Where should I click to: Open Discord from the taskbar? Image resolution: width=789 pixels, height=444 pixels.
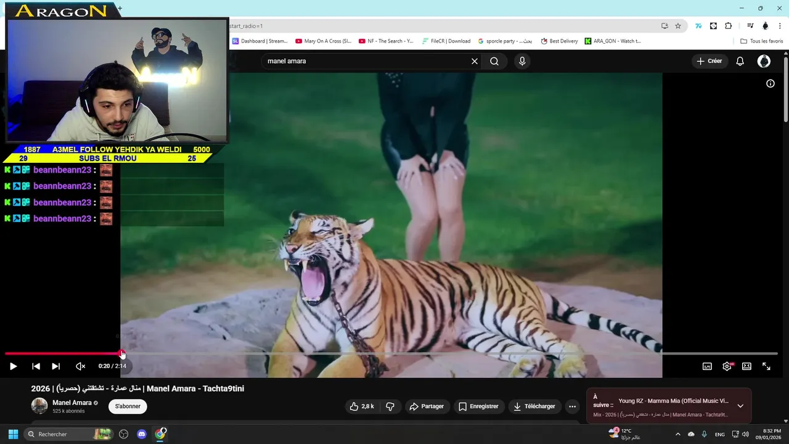[x=142, y=434]
